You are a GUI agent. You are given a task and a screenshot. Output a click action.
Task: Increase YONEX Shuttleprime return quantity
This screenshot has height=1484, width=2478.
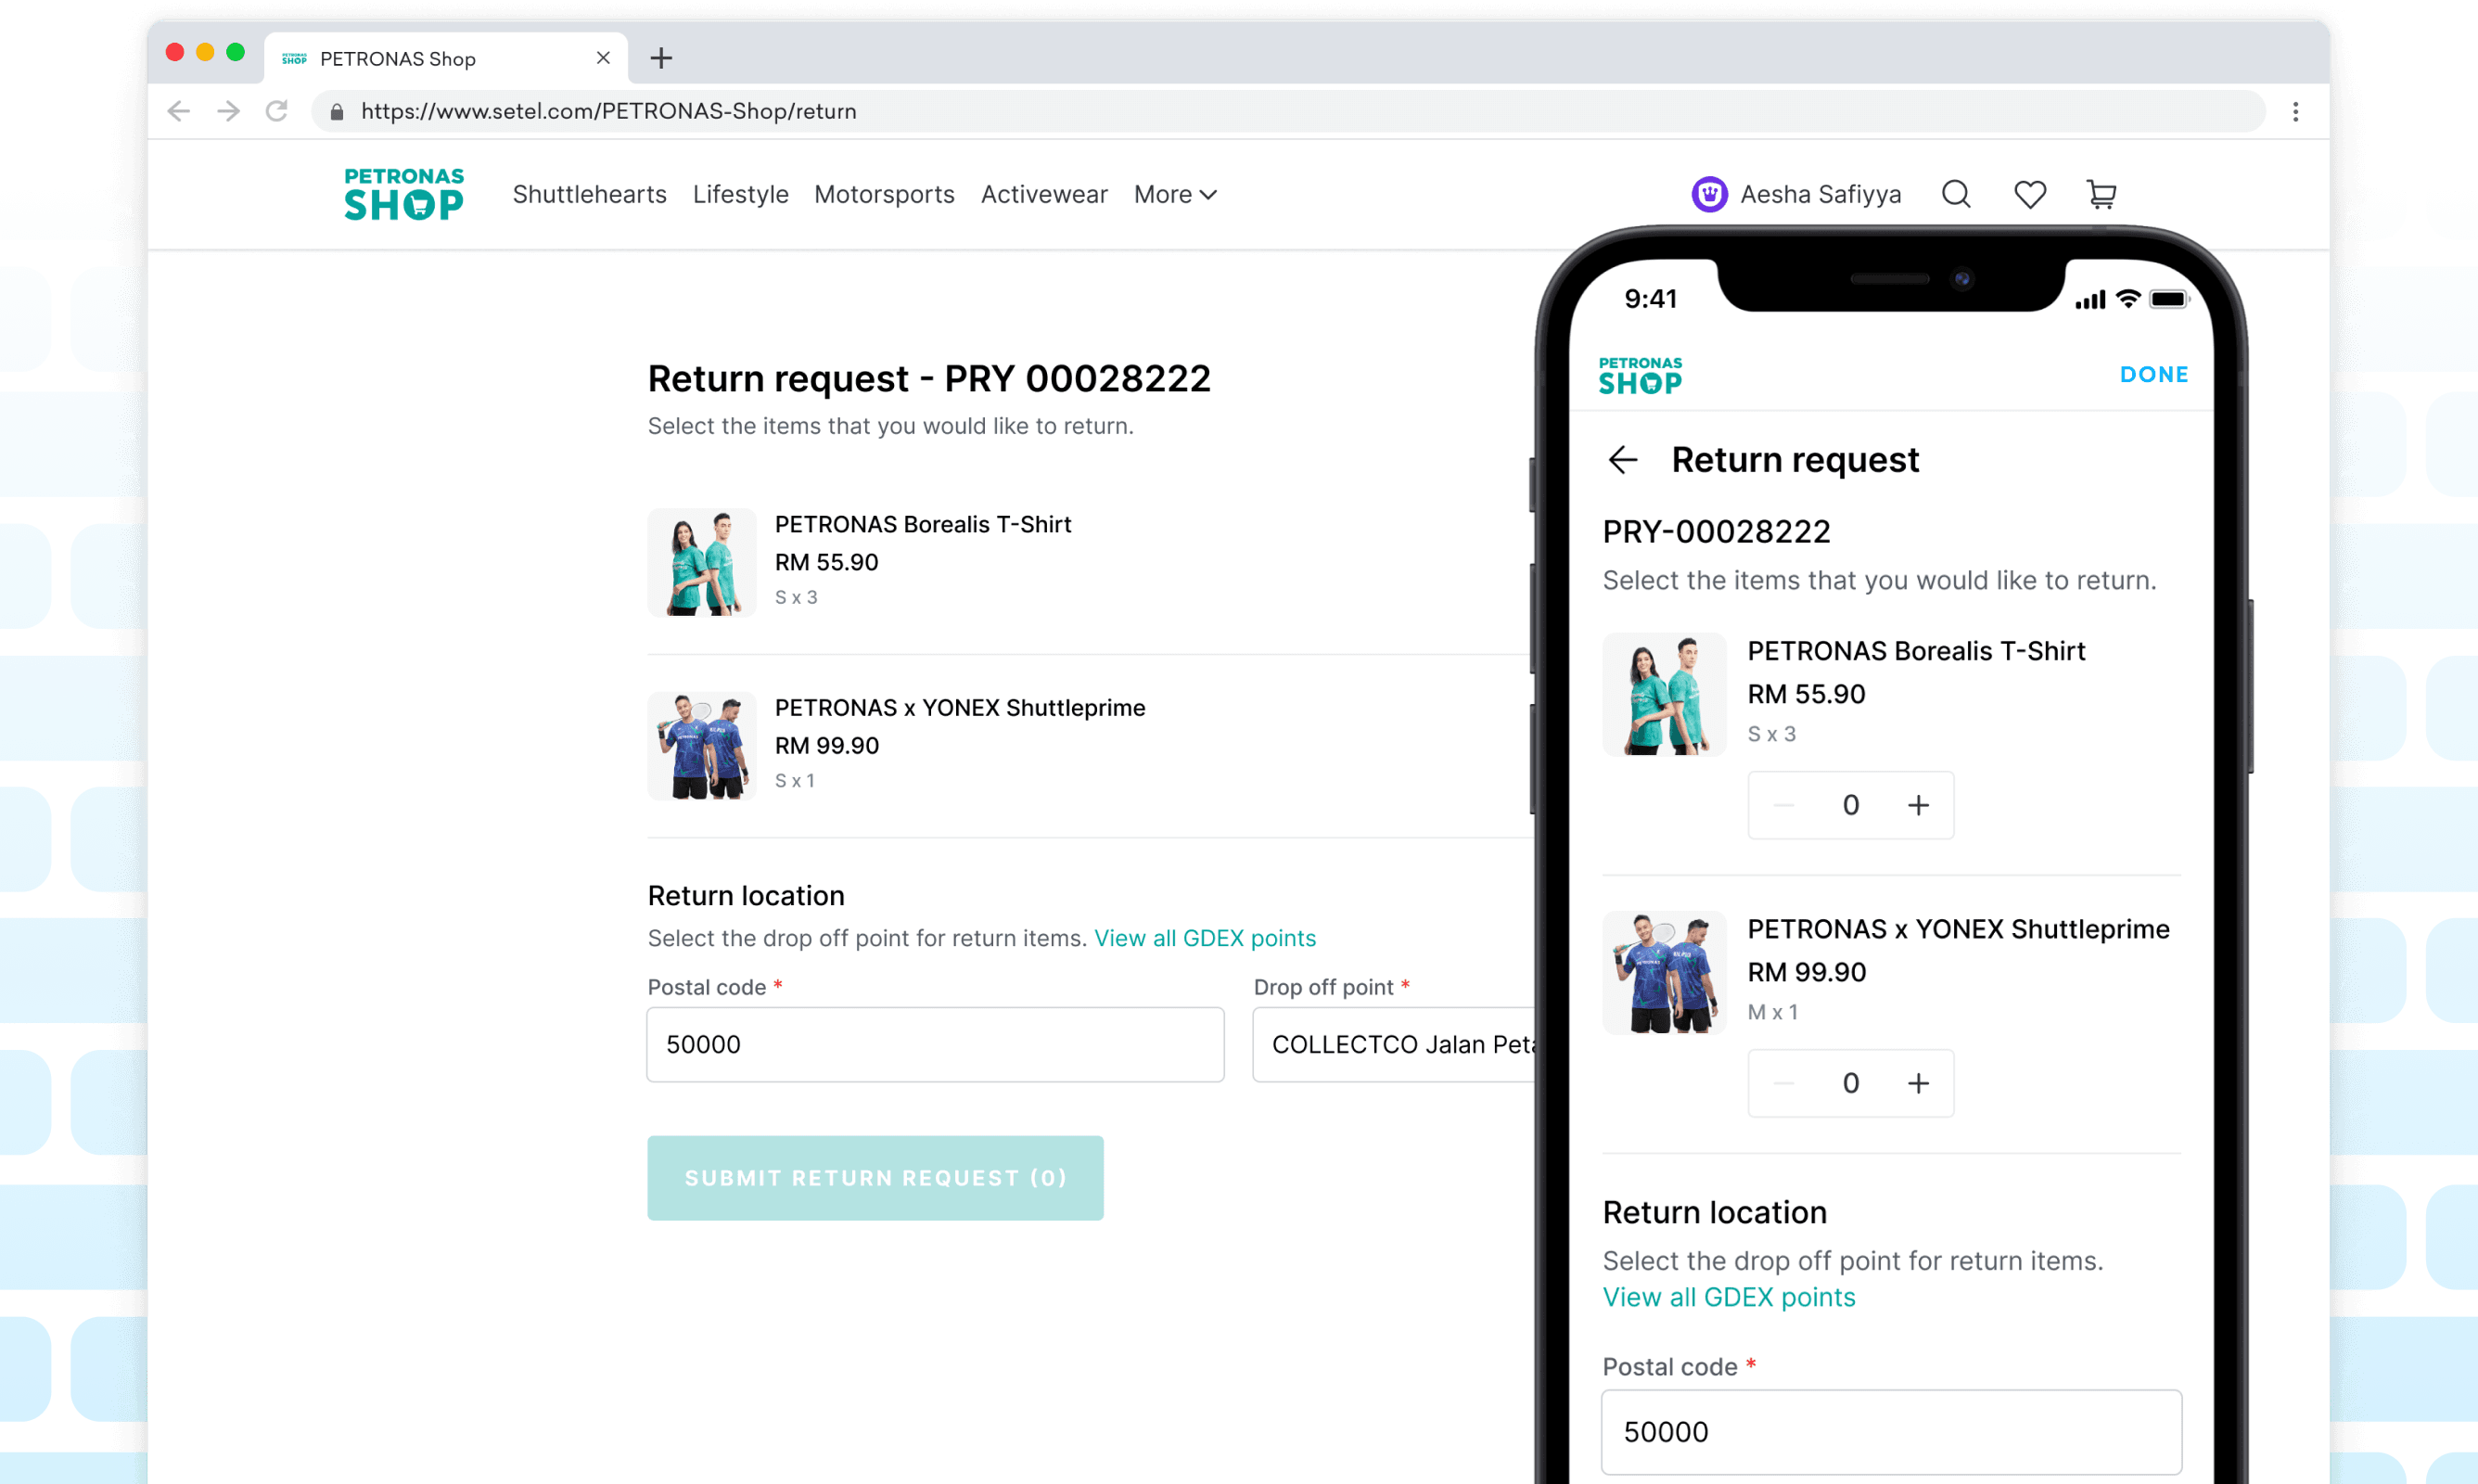click(1917, 1083)
